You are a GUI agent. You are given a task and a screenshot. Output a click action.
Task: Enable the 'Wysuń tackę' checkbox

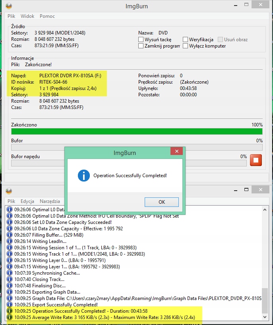click(x=141, y=39)
